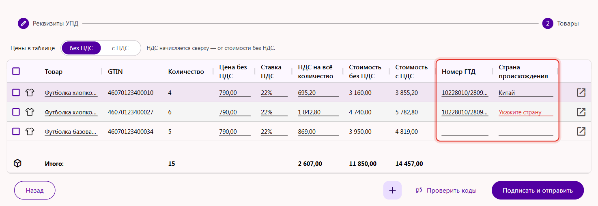Click the cost value 5 782,80
The image size is (598, 206).
[x=407, y=112]
